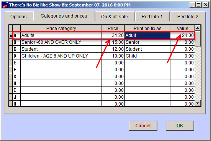Select the Child print-on-tix cell
Viewport: 211px width, 141px height.
tap(147, 56)
